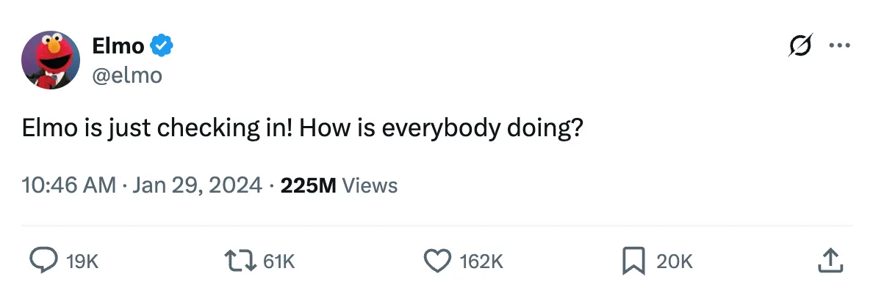The image size is (873, 293).
Task: Click the 19K replies count
Action: coord(82,261)
